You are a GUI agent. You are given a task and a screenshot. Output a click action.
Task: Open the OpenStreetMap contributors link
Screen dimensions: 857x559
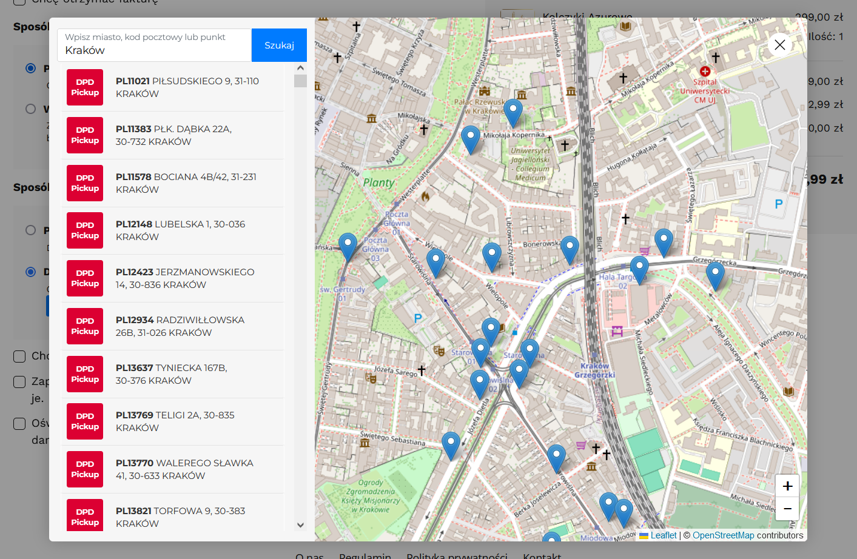tap(724, 535)
